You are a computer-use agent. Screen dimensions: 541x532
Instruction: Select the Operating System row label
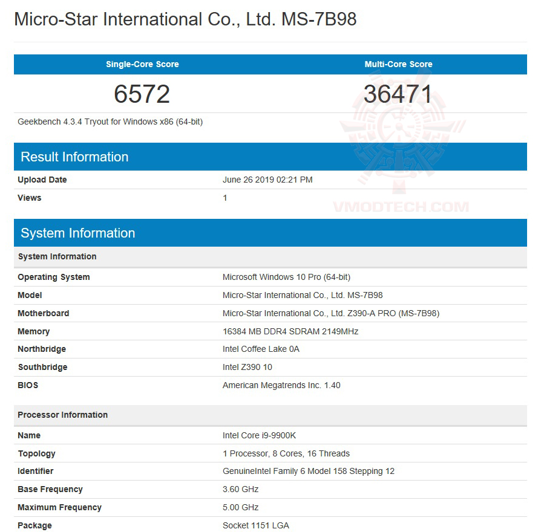(53, 277)
